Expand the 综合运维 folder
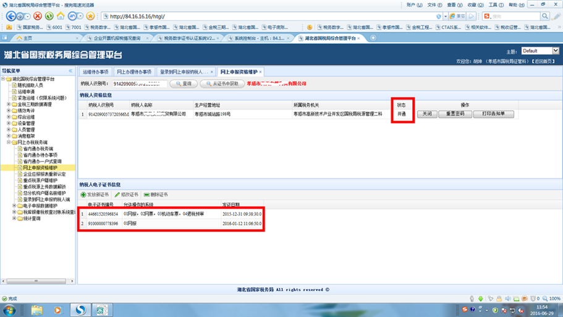The width and height of the screenshot is (563, 317). click(x=9, y=117)
